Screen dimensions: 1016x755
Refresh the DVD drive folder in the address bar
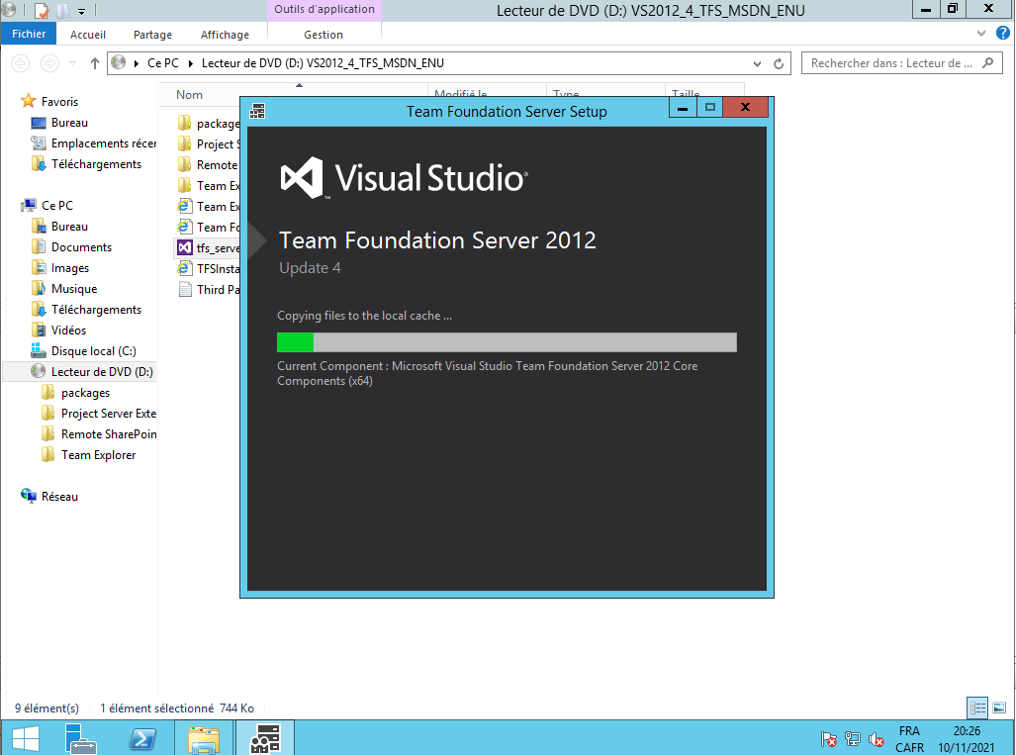point(780,63)
